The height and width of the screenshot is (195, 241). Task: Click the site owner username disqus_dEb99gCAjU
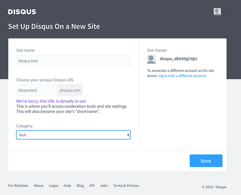coord(178,59)
